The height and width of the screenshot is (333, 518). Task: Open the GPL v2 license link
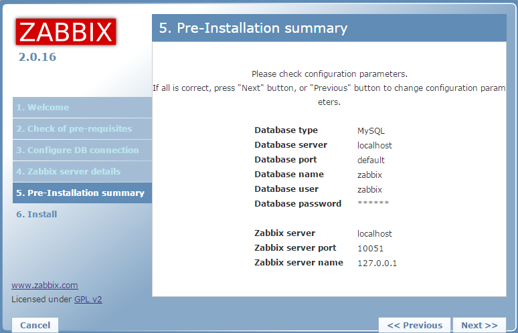click(88, 300)
